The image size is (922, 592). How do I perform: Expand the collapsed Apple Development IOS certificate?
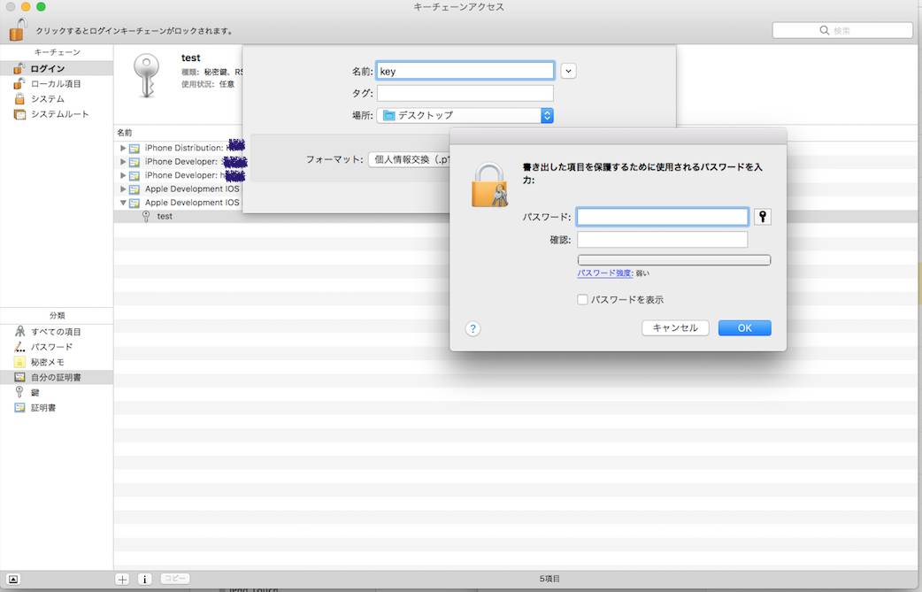click(123, 188)
